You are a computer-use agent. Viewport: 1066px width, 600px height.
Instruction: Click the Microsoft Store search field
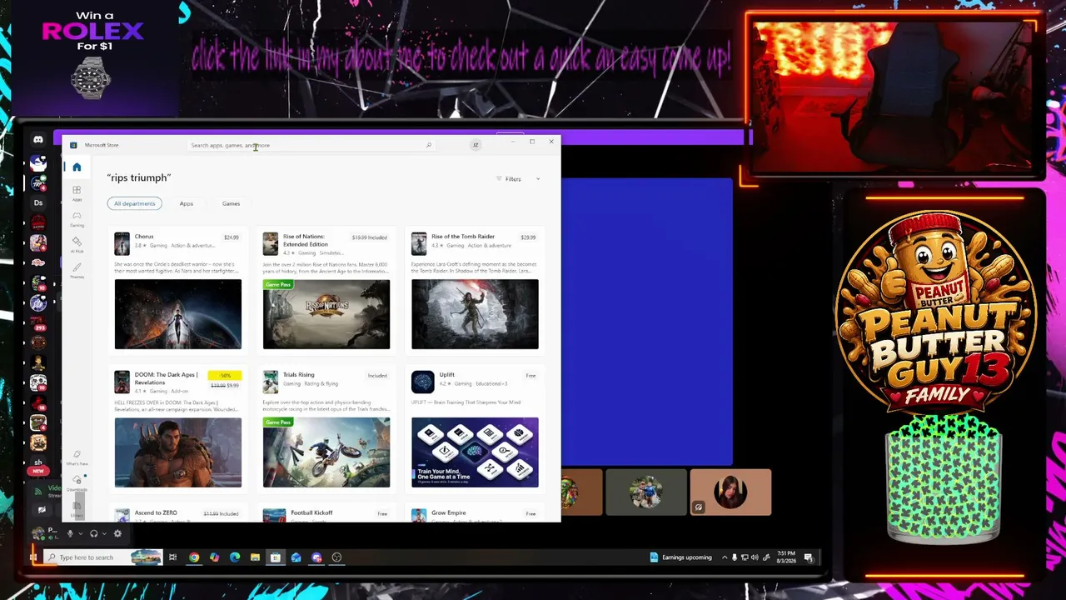click(x=311, y=145)
